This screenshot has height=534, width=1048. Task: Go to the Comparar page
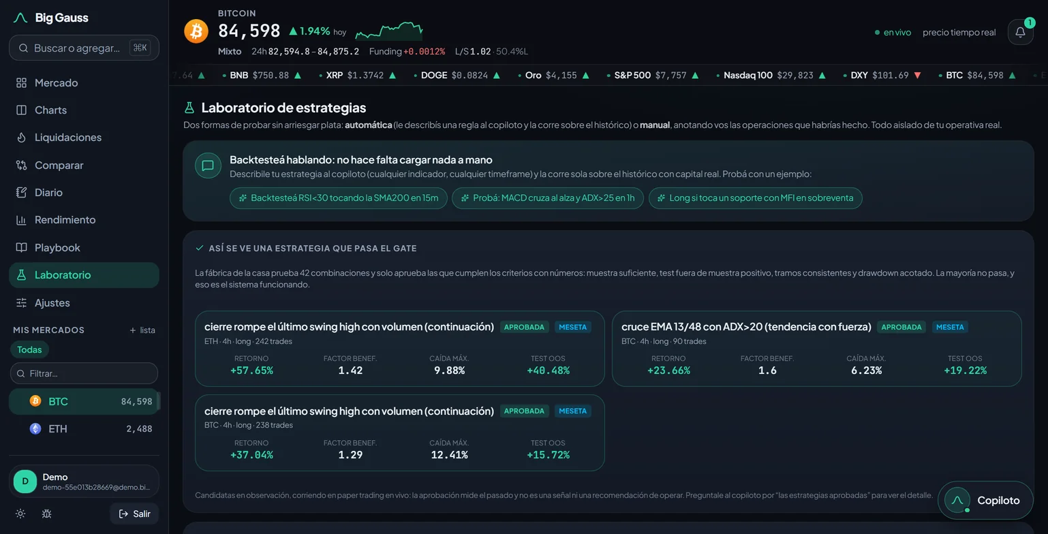[x=84, y=165]
